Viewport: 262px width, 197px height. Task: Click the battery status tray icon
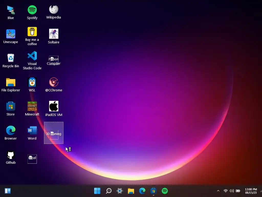(238, 191)
